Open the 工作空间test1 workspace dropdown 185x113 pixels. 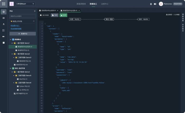tap(25, 4)
